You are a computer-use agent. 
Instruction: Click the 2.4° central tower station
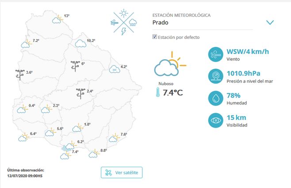[x=80, y=93]
